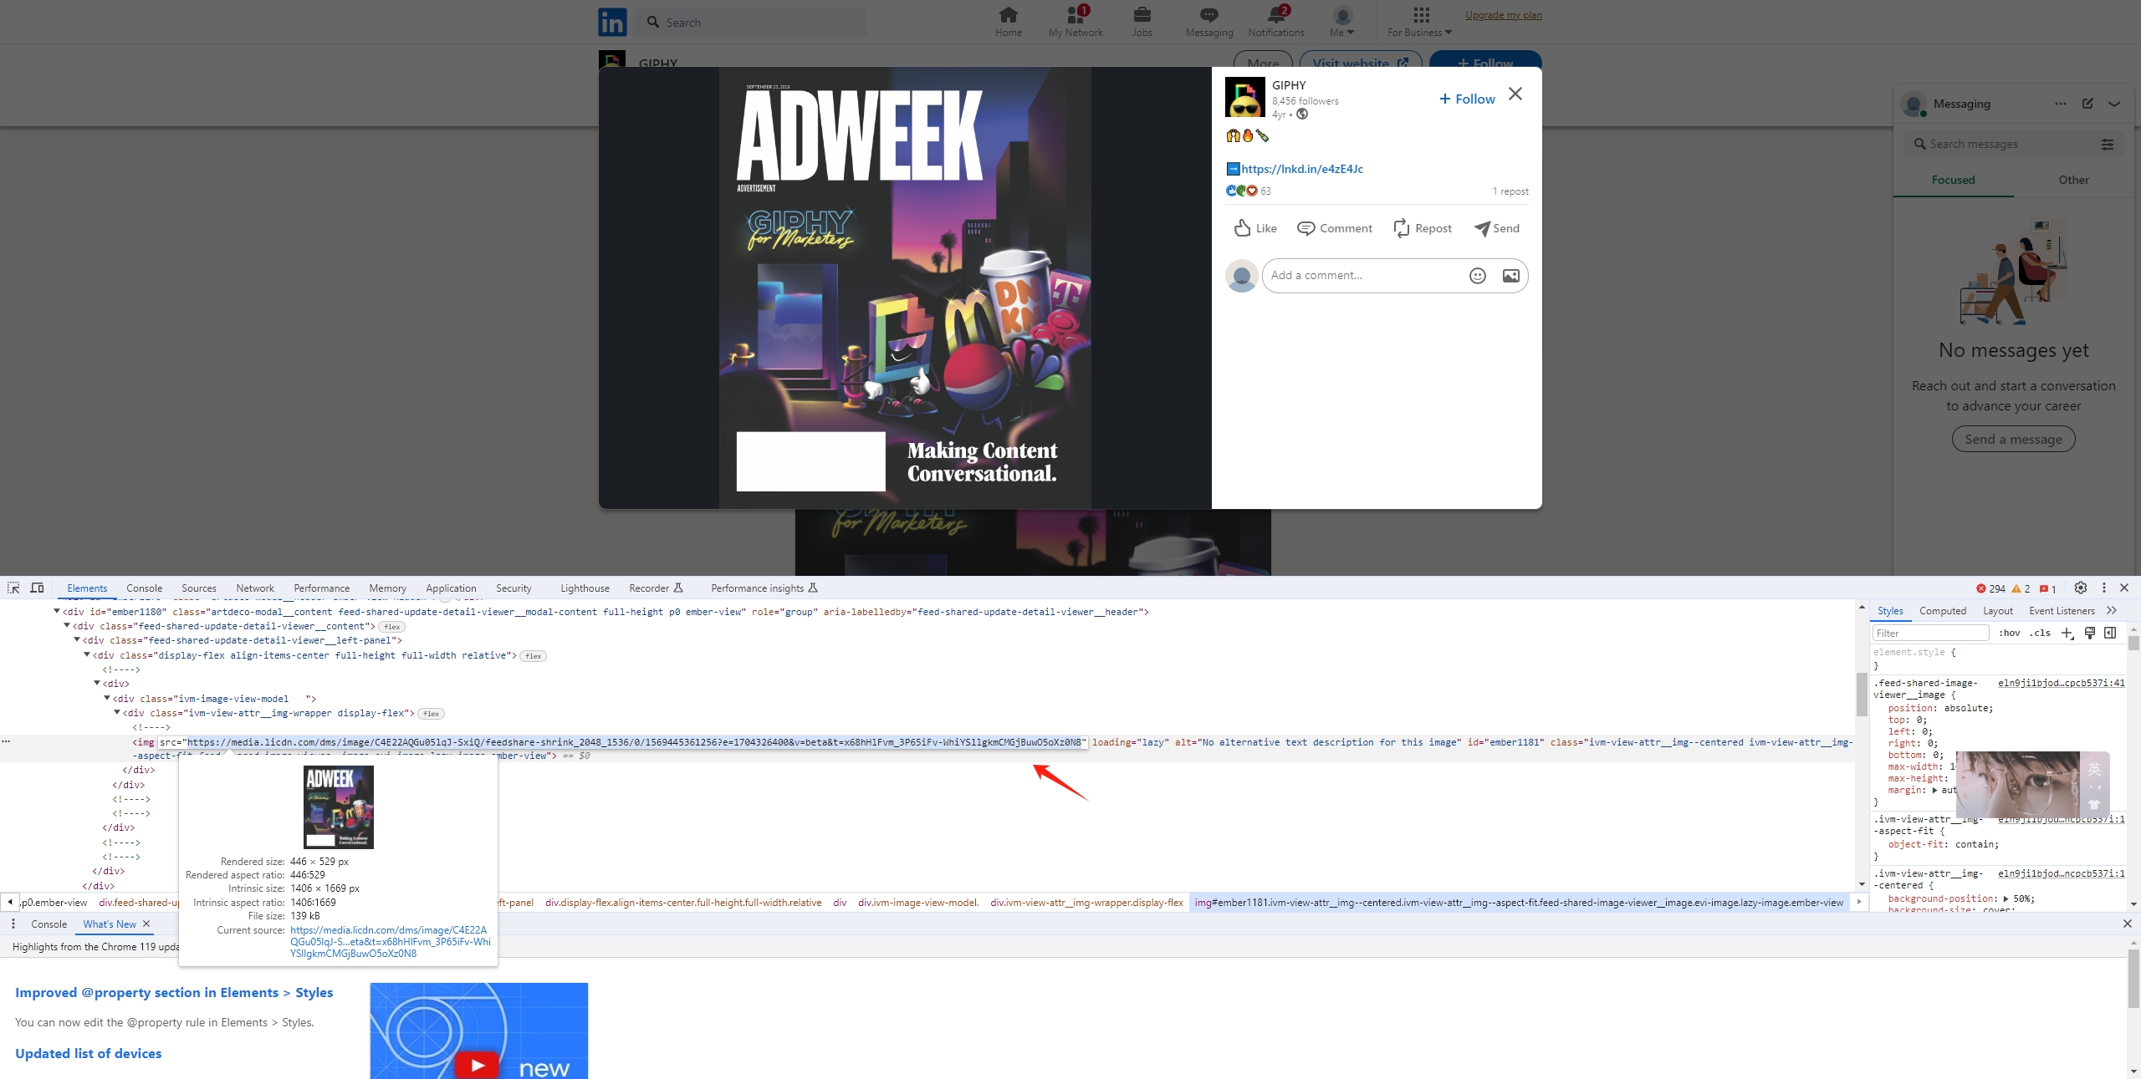Open Messaging panel more options ellipsis
This screenshot has width=2141, height=1079.
[2061, 104]
